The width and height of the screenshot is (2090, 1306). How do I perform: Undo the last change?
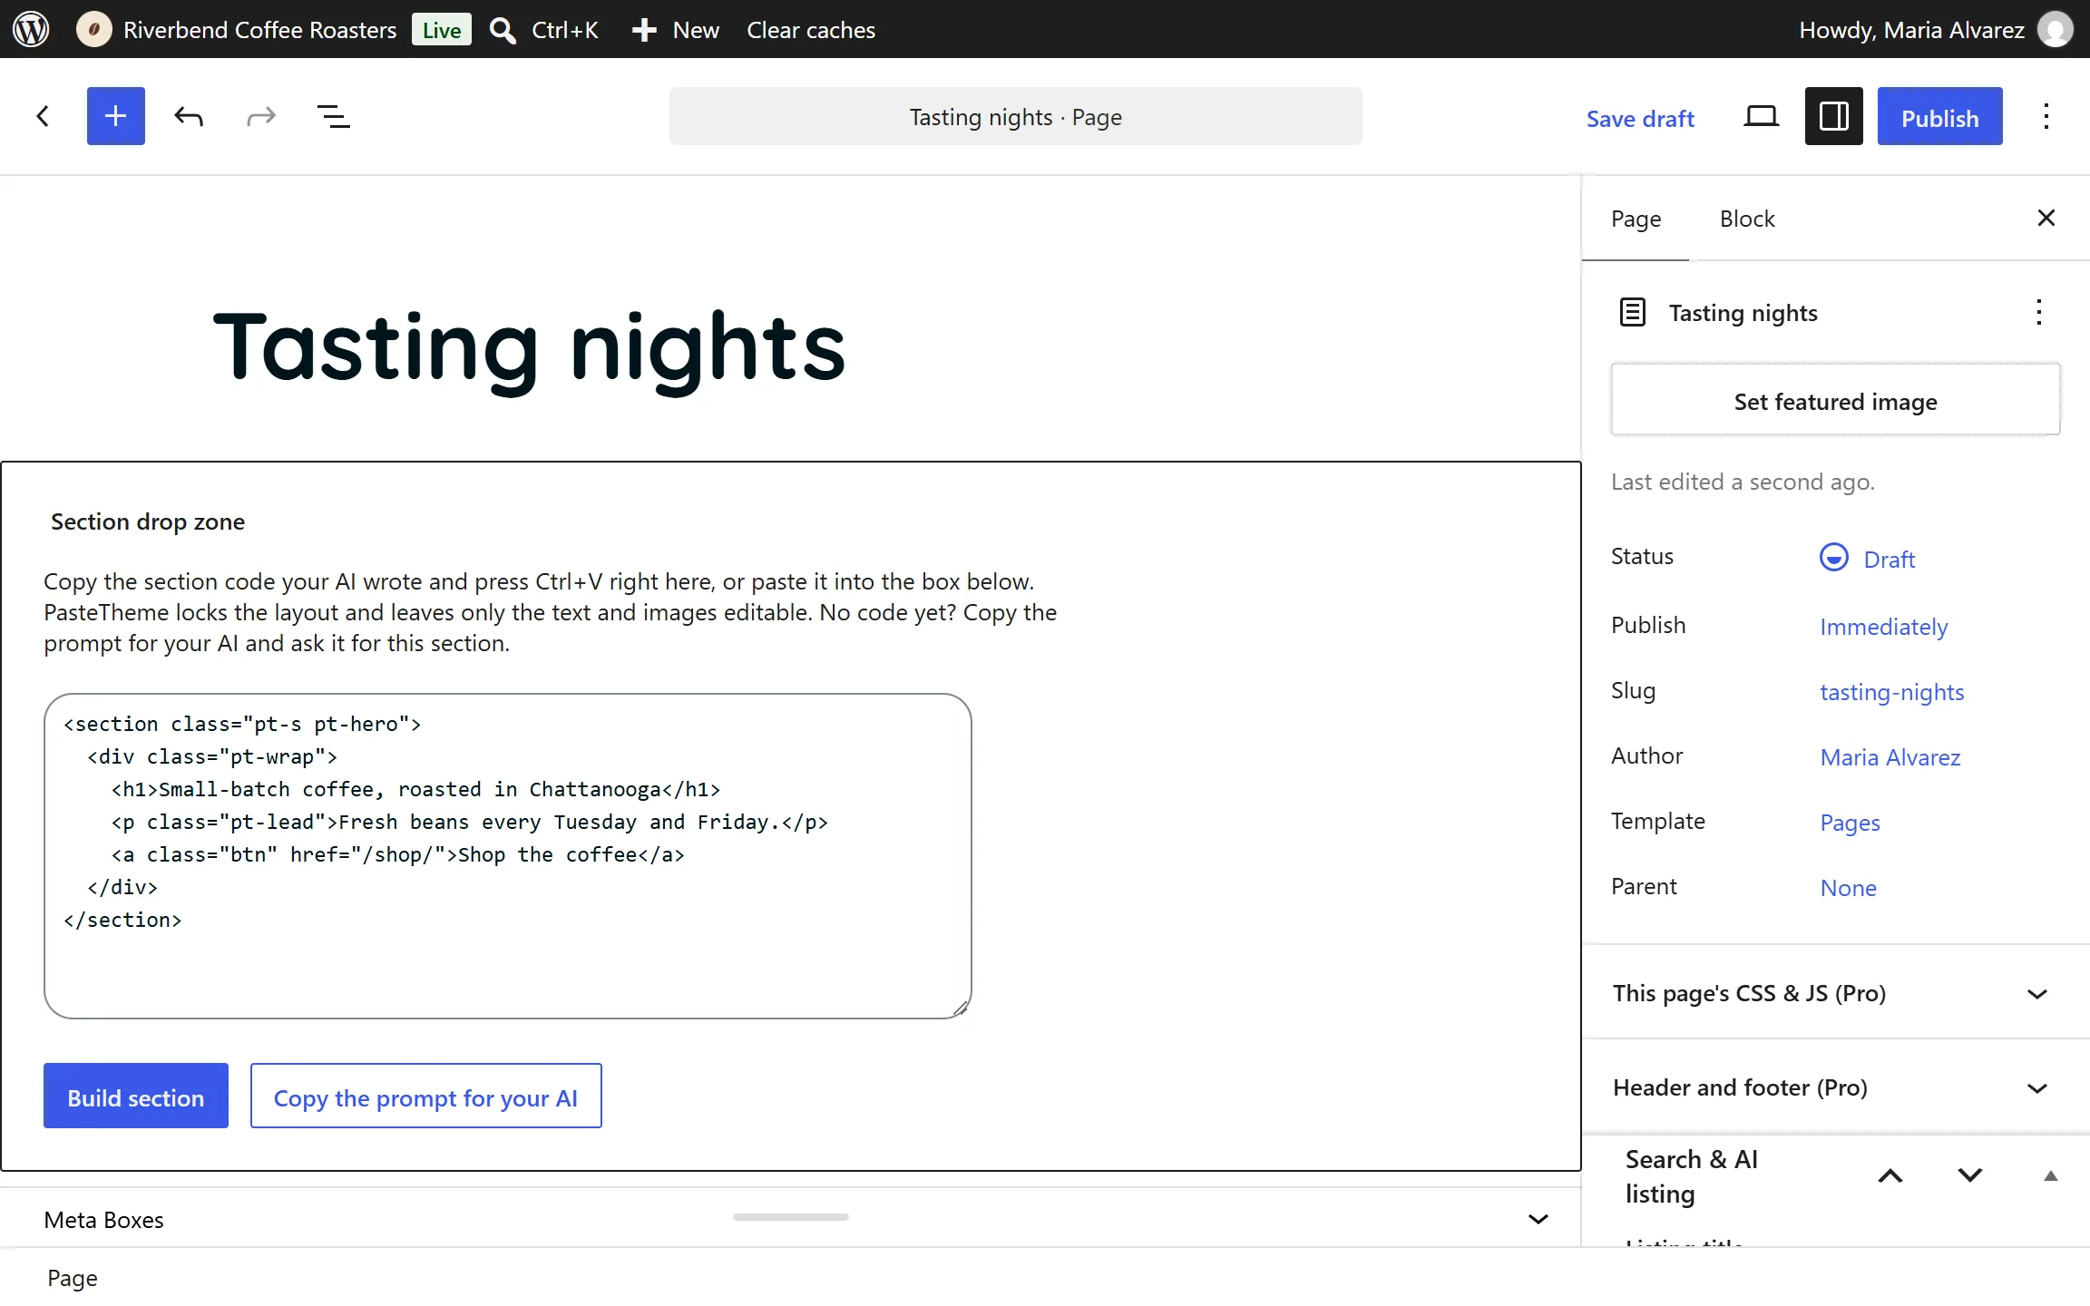[189, 116]
